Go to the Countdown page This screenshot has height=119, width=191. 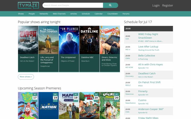coord(112,14)
